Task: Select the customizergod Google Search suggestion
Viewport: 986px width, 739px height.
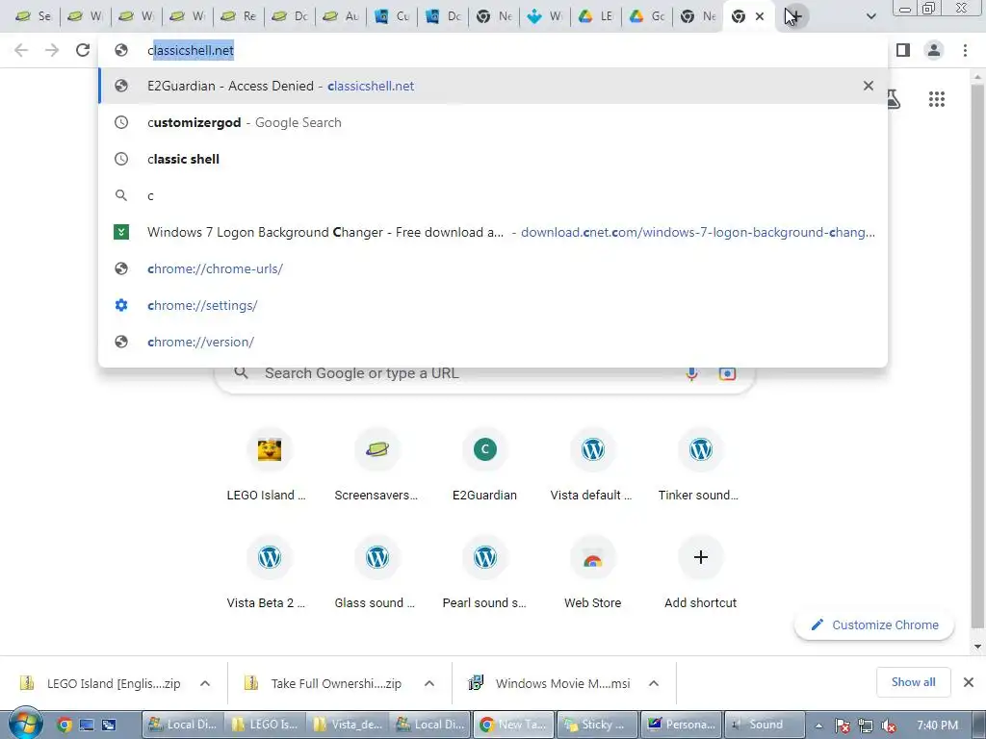Action: pos(493,122)
